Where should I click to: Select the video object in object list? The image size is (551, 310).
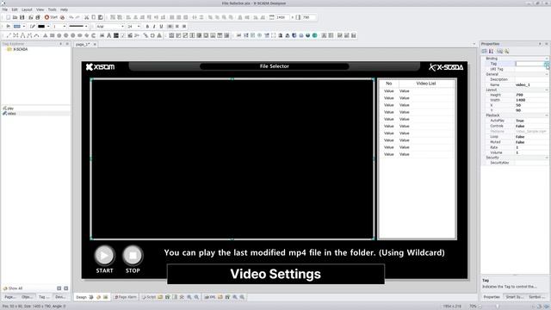coord(11,114)
